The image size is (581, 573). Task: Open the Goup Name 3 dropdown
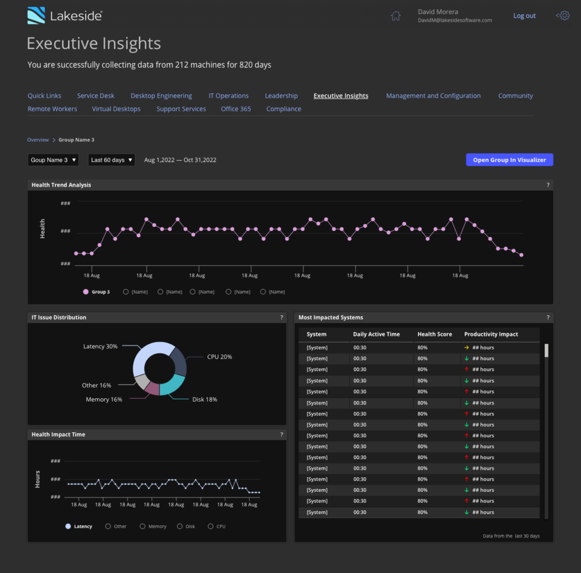click(53, 160)
